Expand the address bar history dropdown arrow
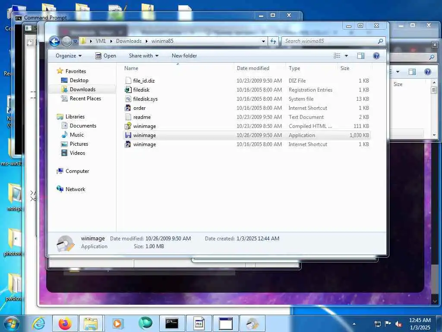Viewport: 442px width, 332px height. tap(263, 41)
